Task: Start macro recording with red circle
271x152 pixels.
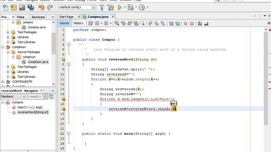Action: click(185, 24)
